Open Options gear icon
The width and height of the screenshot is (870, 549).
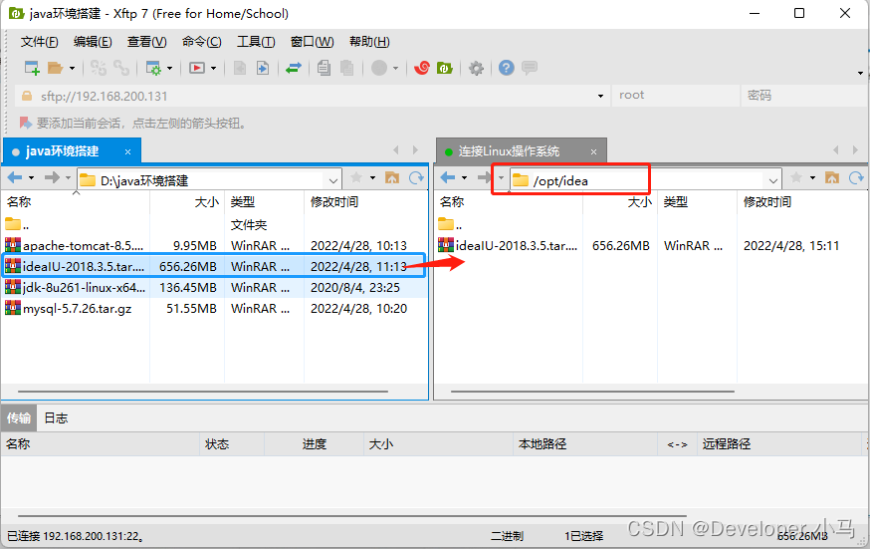click(x=476, y=68)
